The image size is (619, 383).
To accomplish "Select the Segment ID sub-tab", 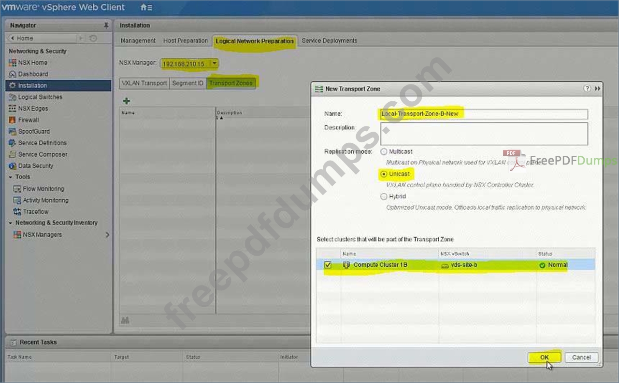I will (x=187, y=83).
